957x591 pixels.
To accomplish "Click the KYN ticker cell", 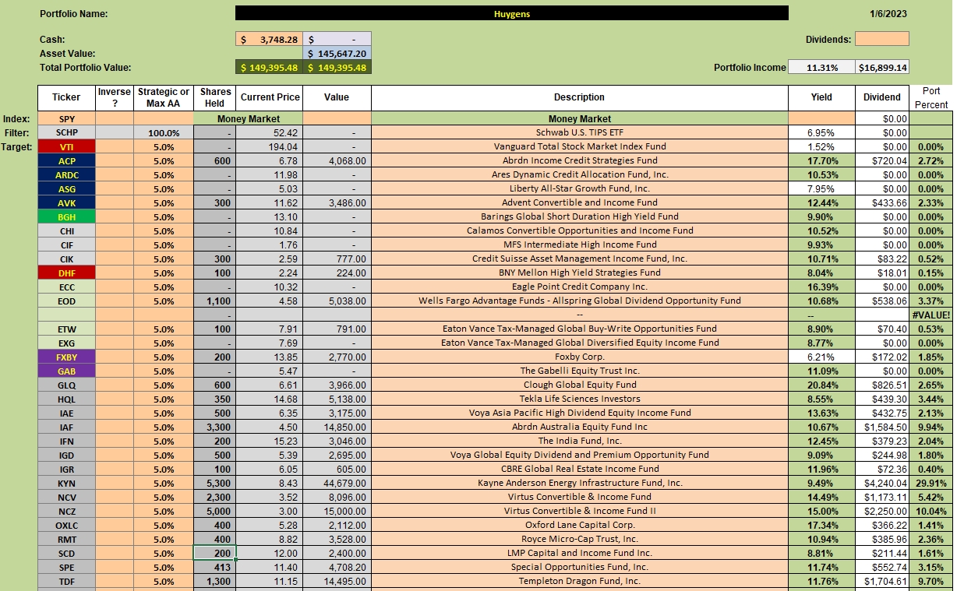I will tap(66, 483).
